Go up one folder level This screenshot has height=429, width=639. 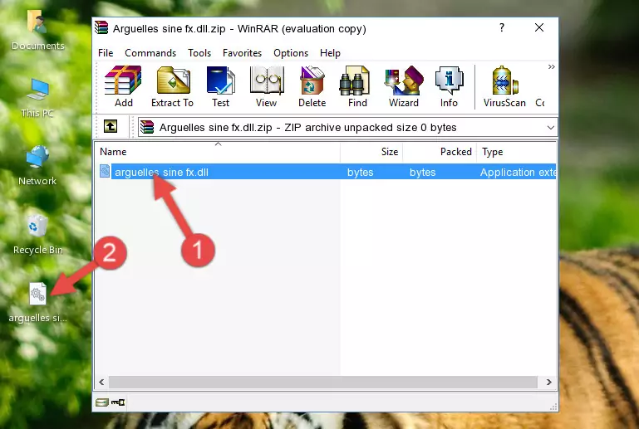[x=111, y=127]
